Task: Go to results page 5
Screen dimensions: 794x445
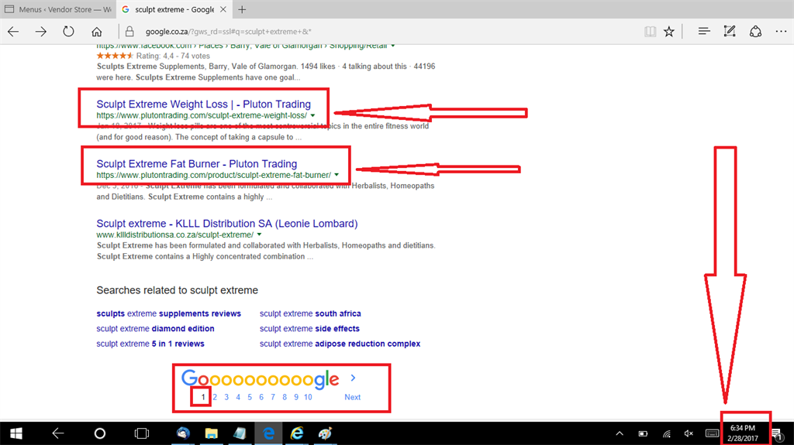Action: coord(250,398)
